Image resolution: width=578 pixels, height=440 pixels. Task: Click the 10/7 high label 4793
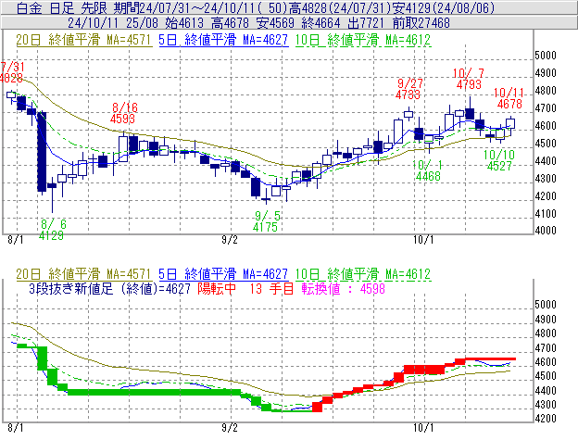469,84
